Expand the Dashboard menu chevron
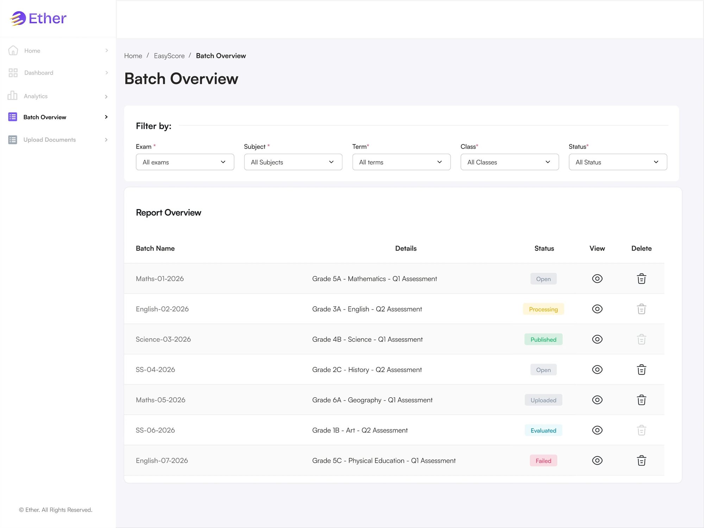This screenshot has height=528, width=704. (x=107, y=73)
